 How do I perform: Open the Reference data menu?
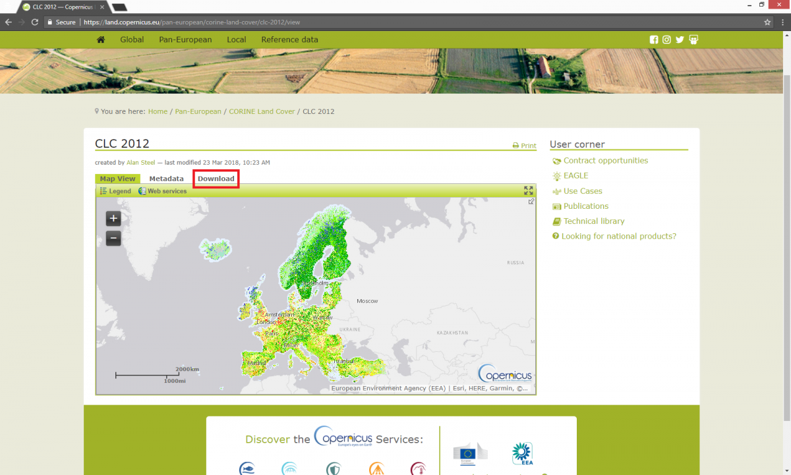click(x=289, y=40)
